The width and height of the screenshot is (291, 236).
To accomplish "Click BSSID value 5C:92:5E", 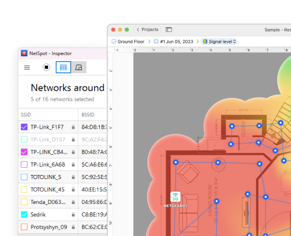I will pyautogui.click(x=94, y=177).
